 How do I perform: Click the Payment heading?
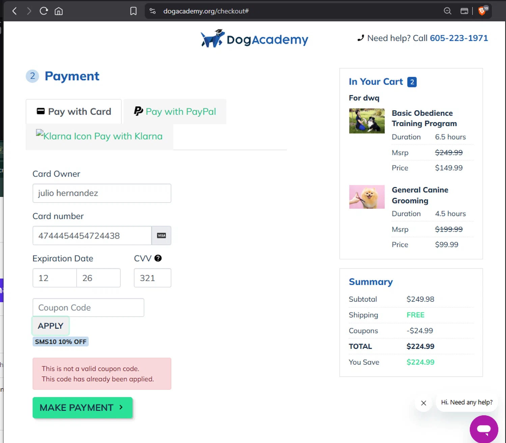pyautogui.click(x=72, y=76)
